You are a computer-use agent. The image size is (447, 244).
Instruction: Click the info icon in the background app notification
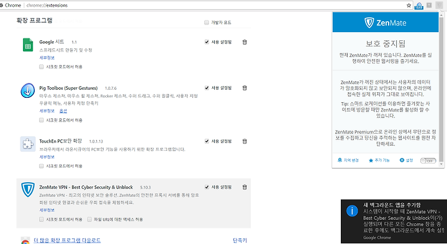[352, 211]
